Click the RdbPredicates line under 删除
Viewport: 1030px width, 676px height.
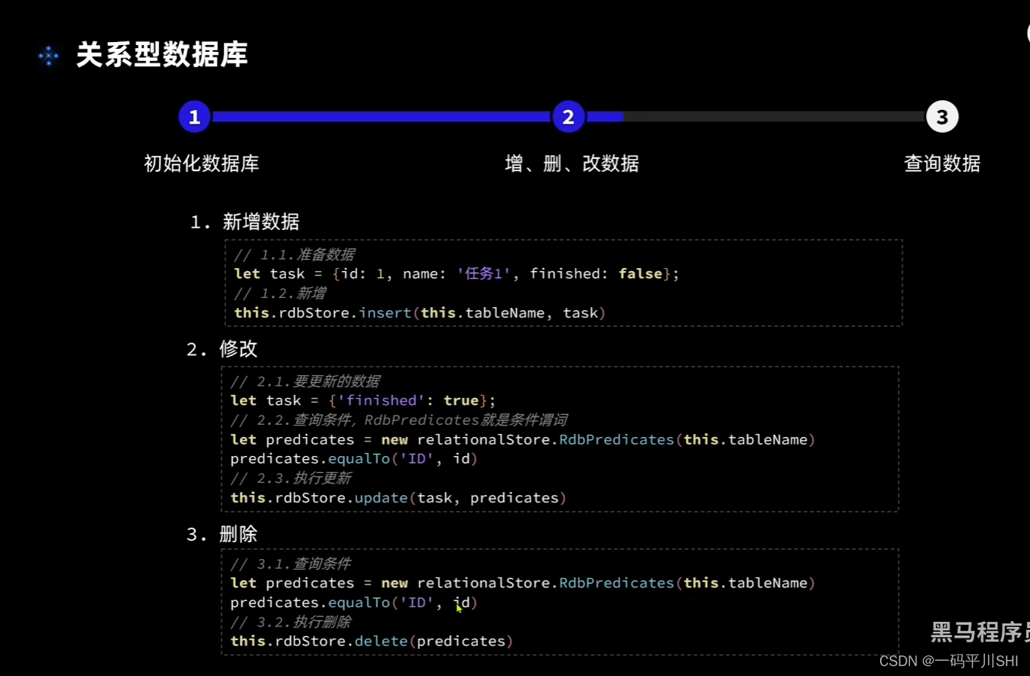523,583
